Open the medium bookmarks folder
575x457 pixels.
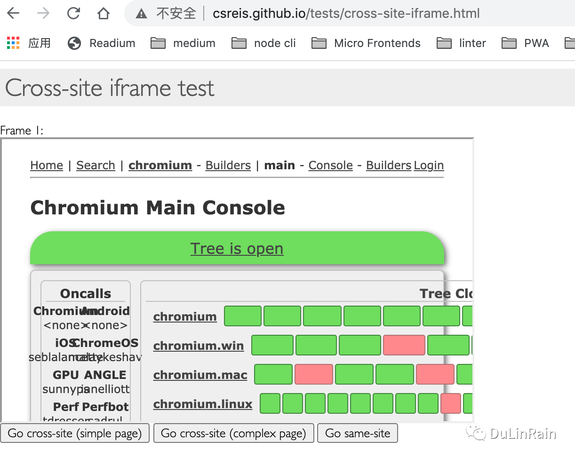click(183, 43)
